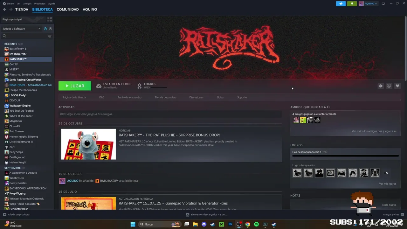Open Amigos y chat panel
The width and height of the screenshot is (407, 229).
click(393, 215)
